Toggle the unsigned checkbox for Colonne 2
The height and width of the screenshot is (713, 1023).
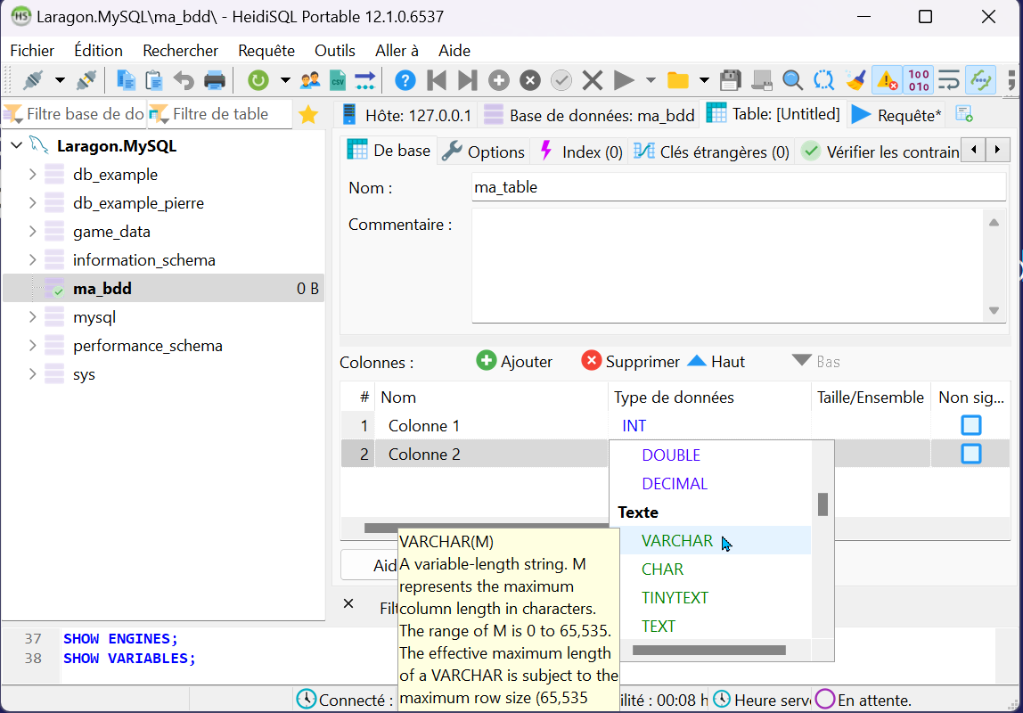[x=970, y=454]
